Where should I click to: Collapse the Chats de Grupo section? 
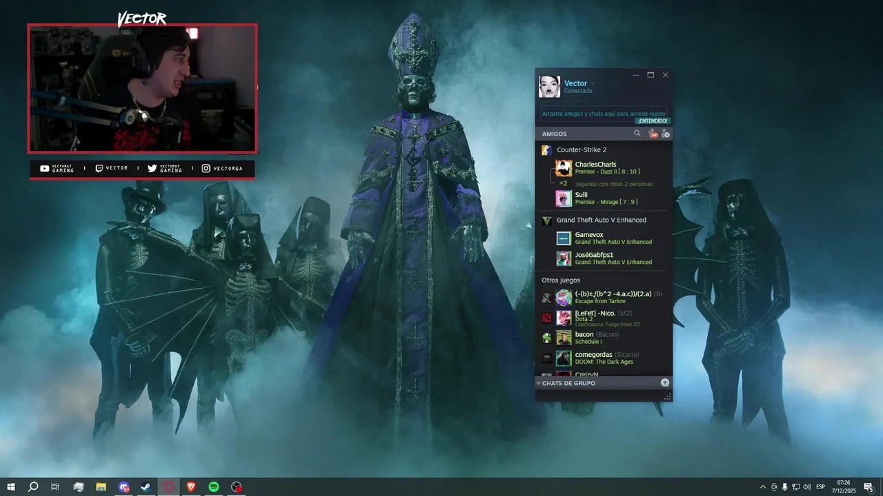point(539,383)
